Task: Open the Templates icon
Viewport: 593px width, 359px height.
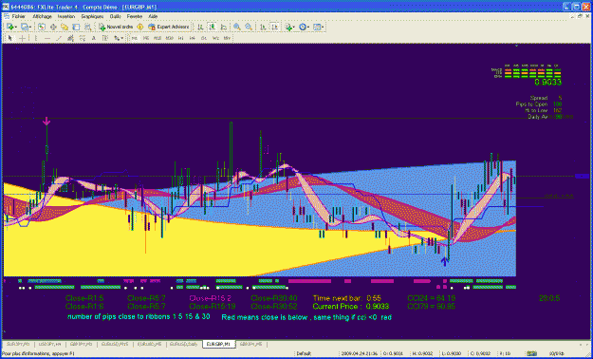Action: [317, 27]
